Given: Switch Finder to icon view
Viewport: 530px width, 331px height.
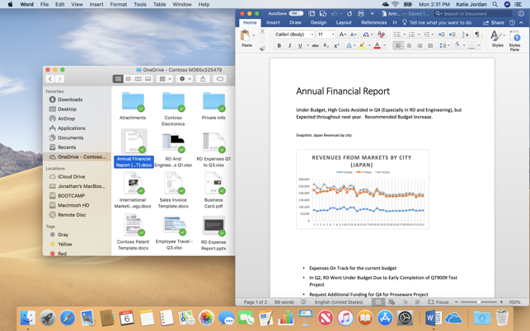Looking at the screenshot, I should point(118,79).
